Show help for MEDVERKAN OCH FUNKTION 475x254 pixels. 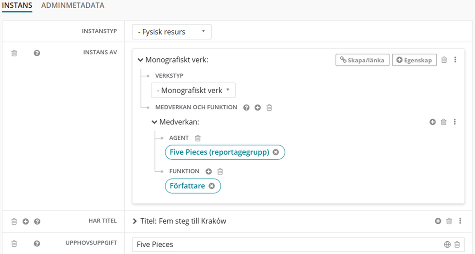coord(246,108)
